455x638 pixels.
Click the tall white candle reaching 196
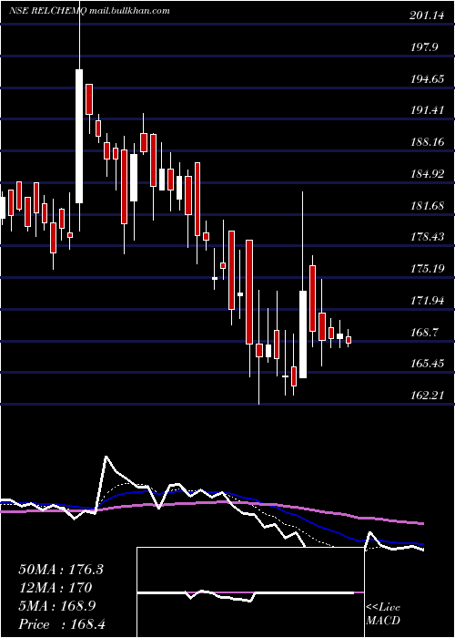(x=79, y=136)
